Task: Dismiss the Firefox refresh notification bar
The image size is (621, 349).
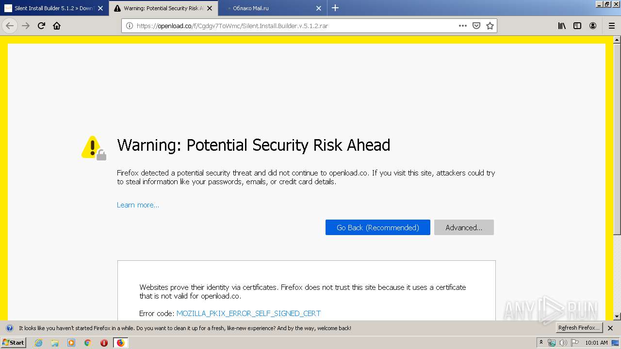Action: pos(610,328)
